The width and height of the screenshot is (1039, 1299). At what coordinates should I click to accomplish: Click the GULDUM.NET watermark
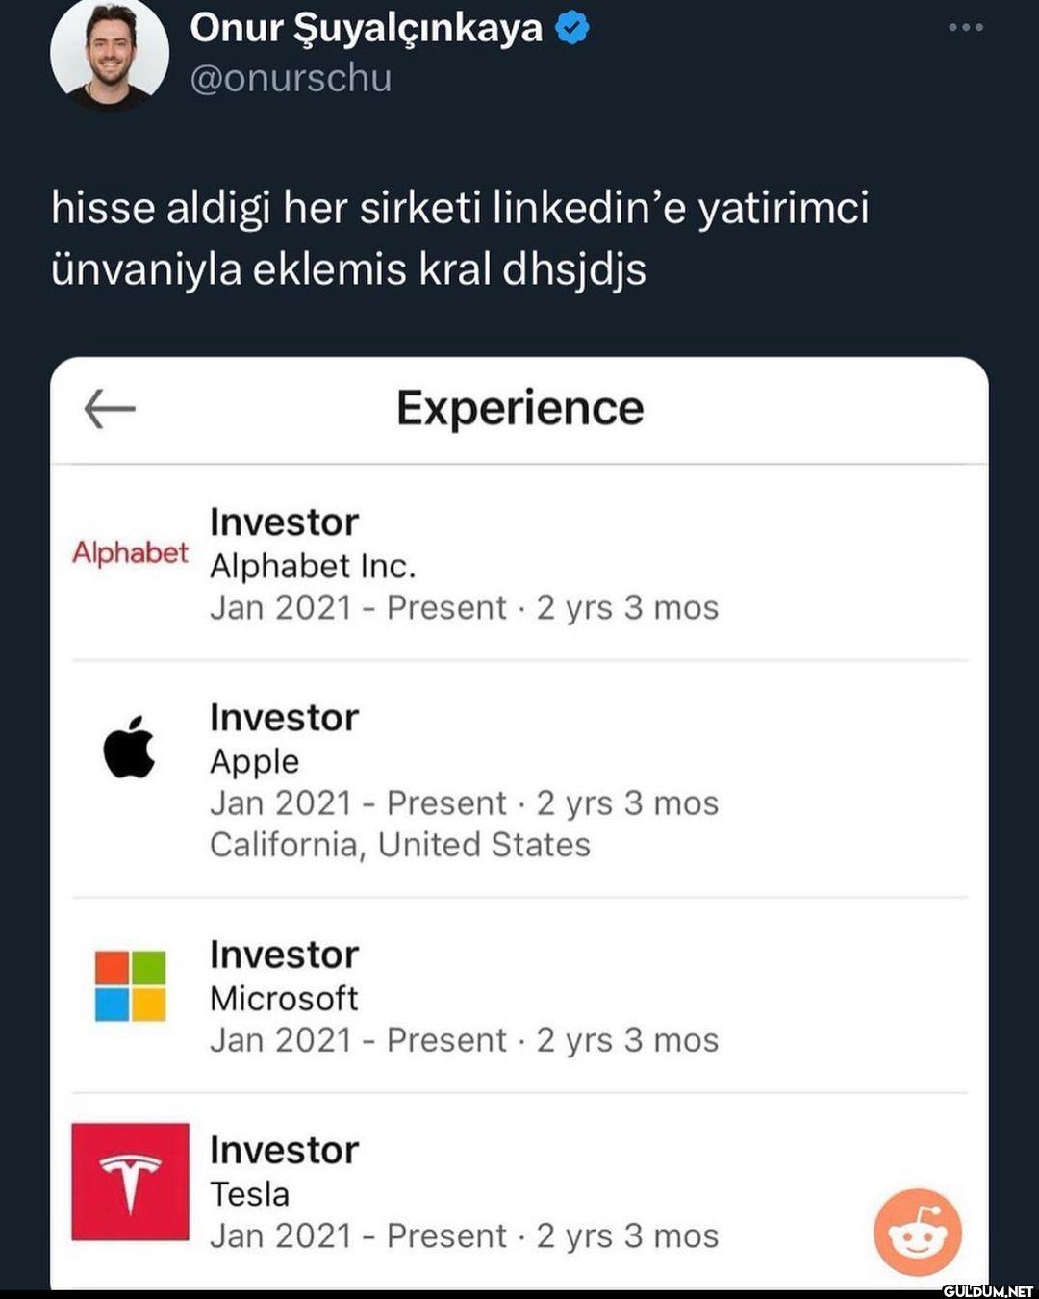point(987,1290)
